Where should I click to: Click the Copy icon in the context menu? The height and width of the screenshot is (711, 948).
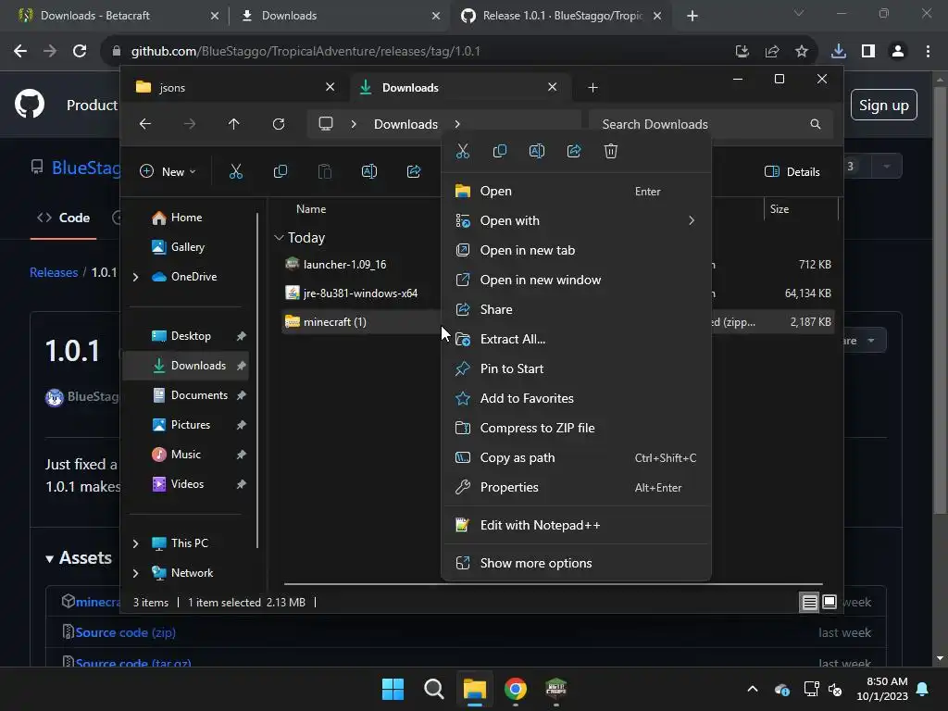[x=499, y=151]
